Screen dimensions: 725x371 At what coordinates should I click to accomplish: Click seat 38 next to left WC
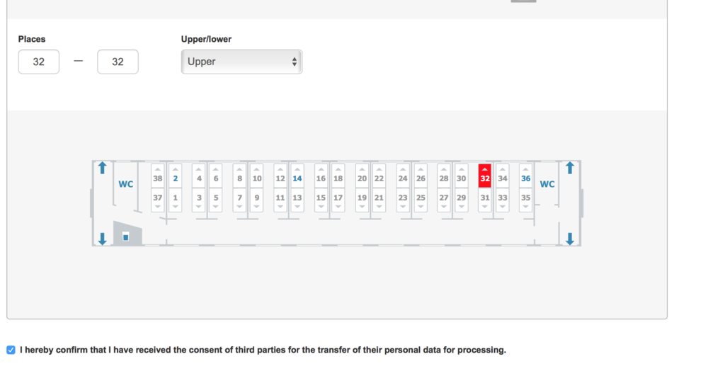click(x=158, y=176)
